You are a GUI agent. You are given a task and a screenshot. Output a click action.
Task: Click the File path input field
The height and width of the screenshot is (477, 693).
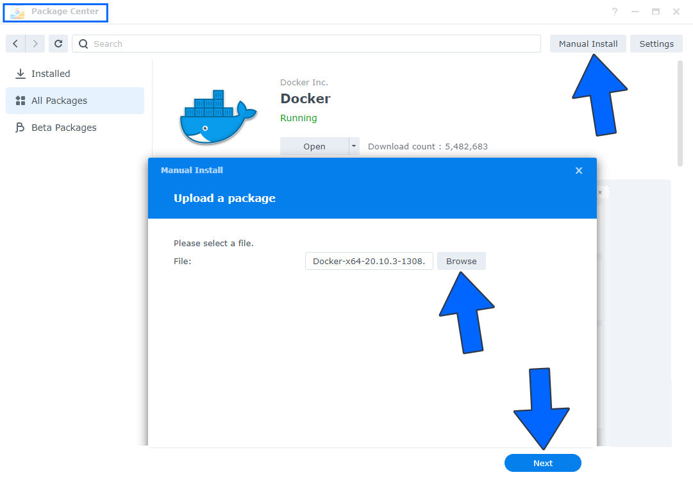click(369, 262)
